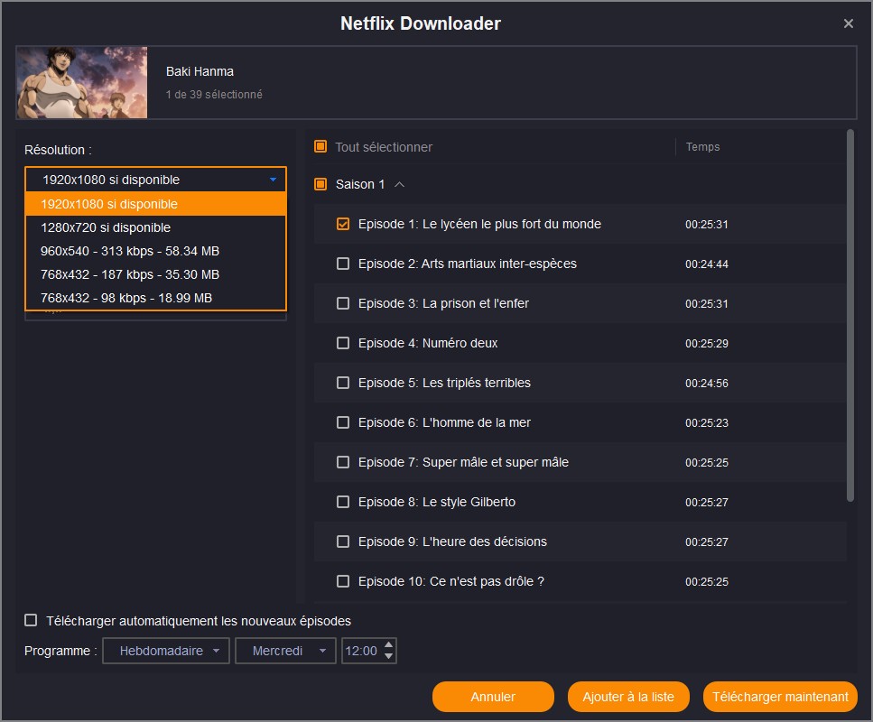The height and width of the screenshot is (722, 873).
Task: Pick 960x540 - 313 kbps option
Action: 155,251
